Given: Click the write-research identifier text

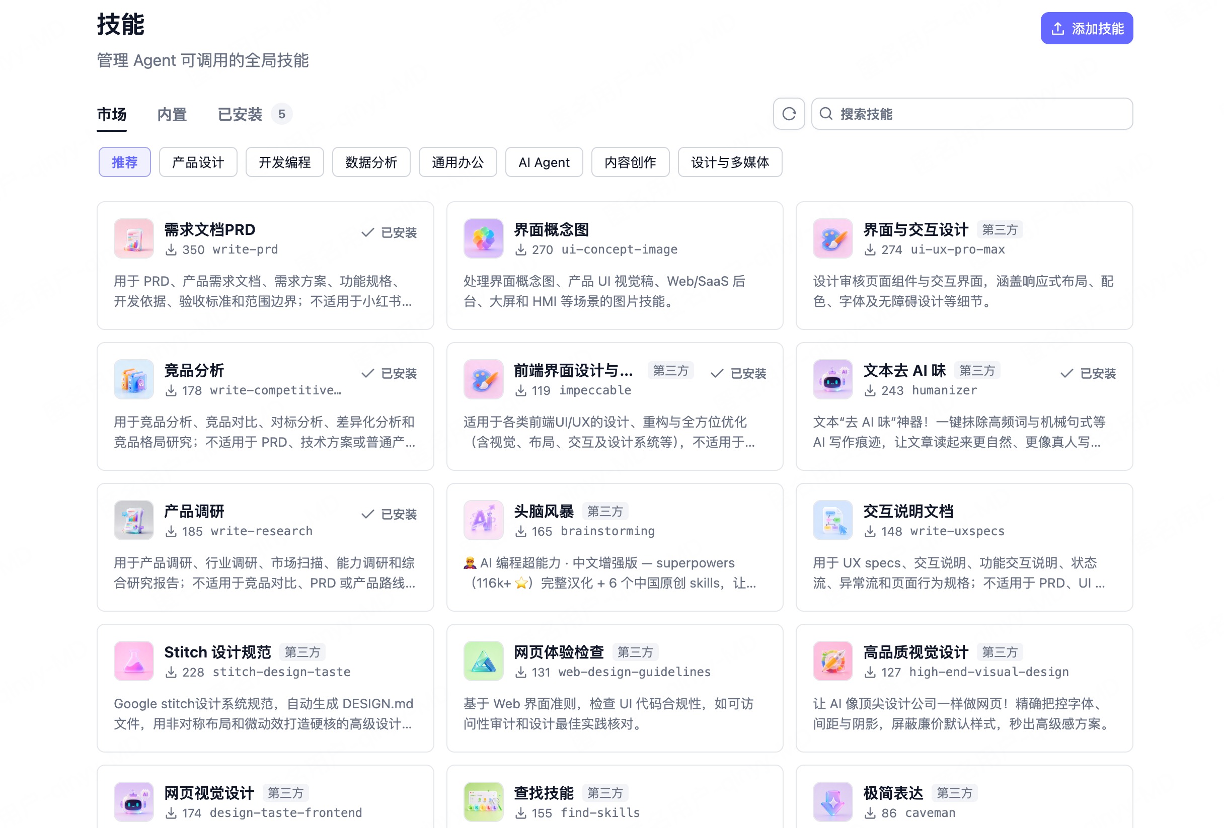Looking at the screenshot, I should coord(261,531).
